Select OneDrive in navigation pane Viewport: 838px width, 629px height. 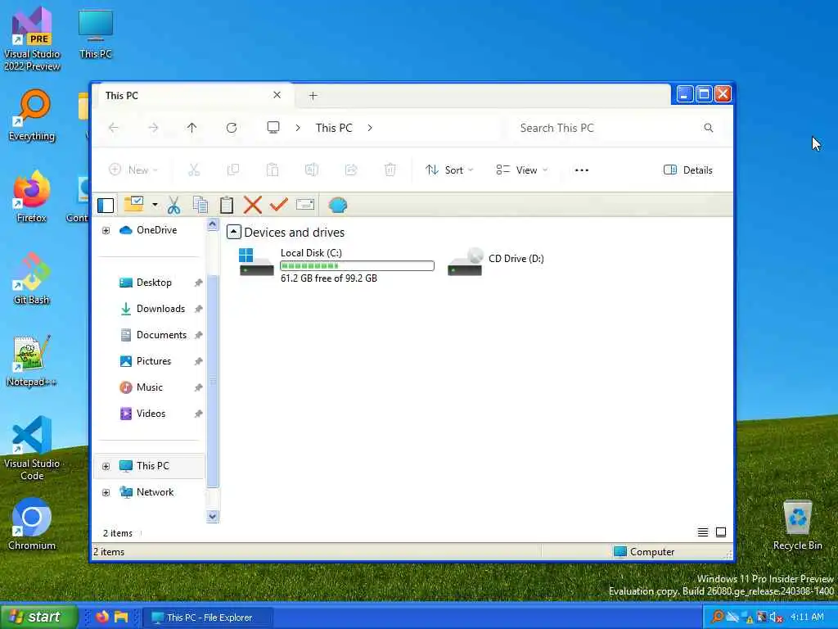coord(156,230)
